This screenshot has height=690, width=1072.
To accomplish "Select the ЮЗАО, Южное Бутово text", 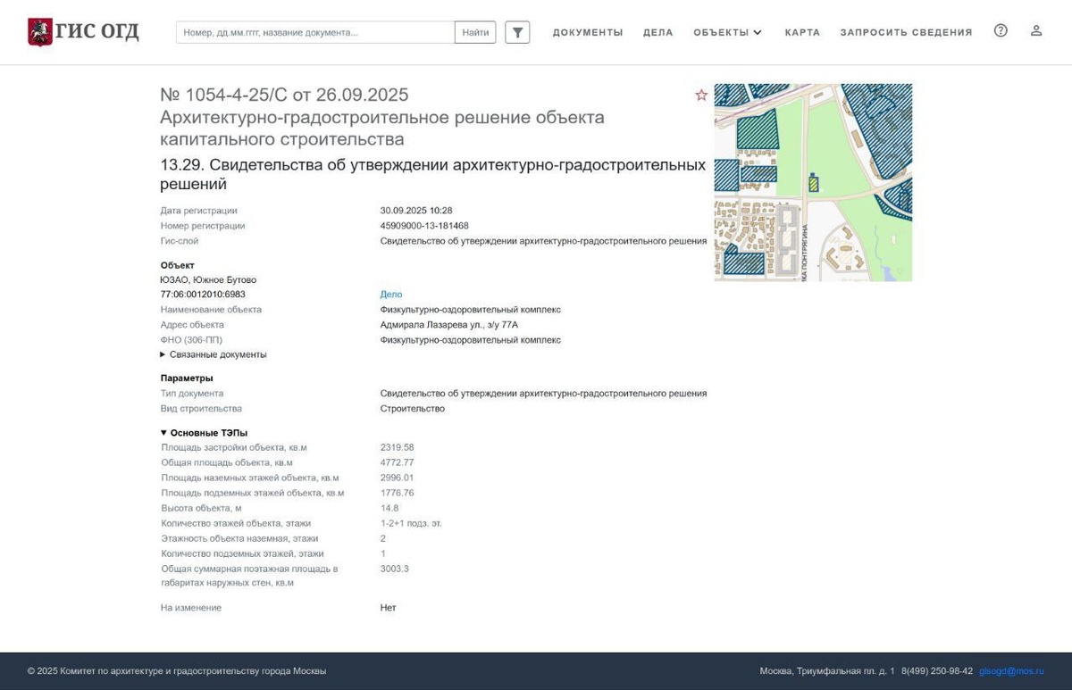I will [208, 280].
